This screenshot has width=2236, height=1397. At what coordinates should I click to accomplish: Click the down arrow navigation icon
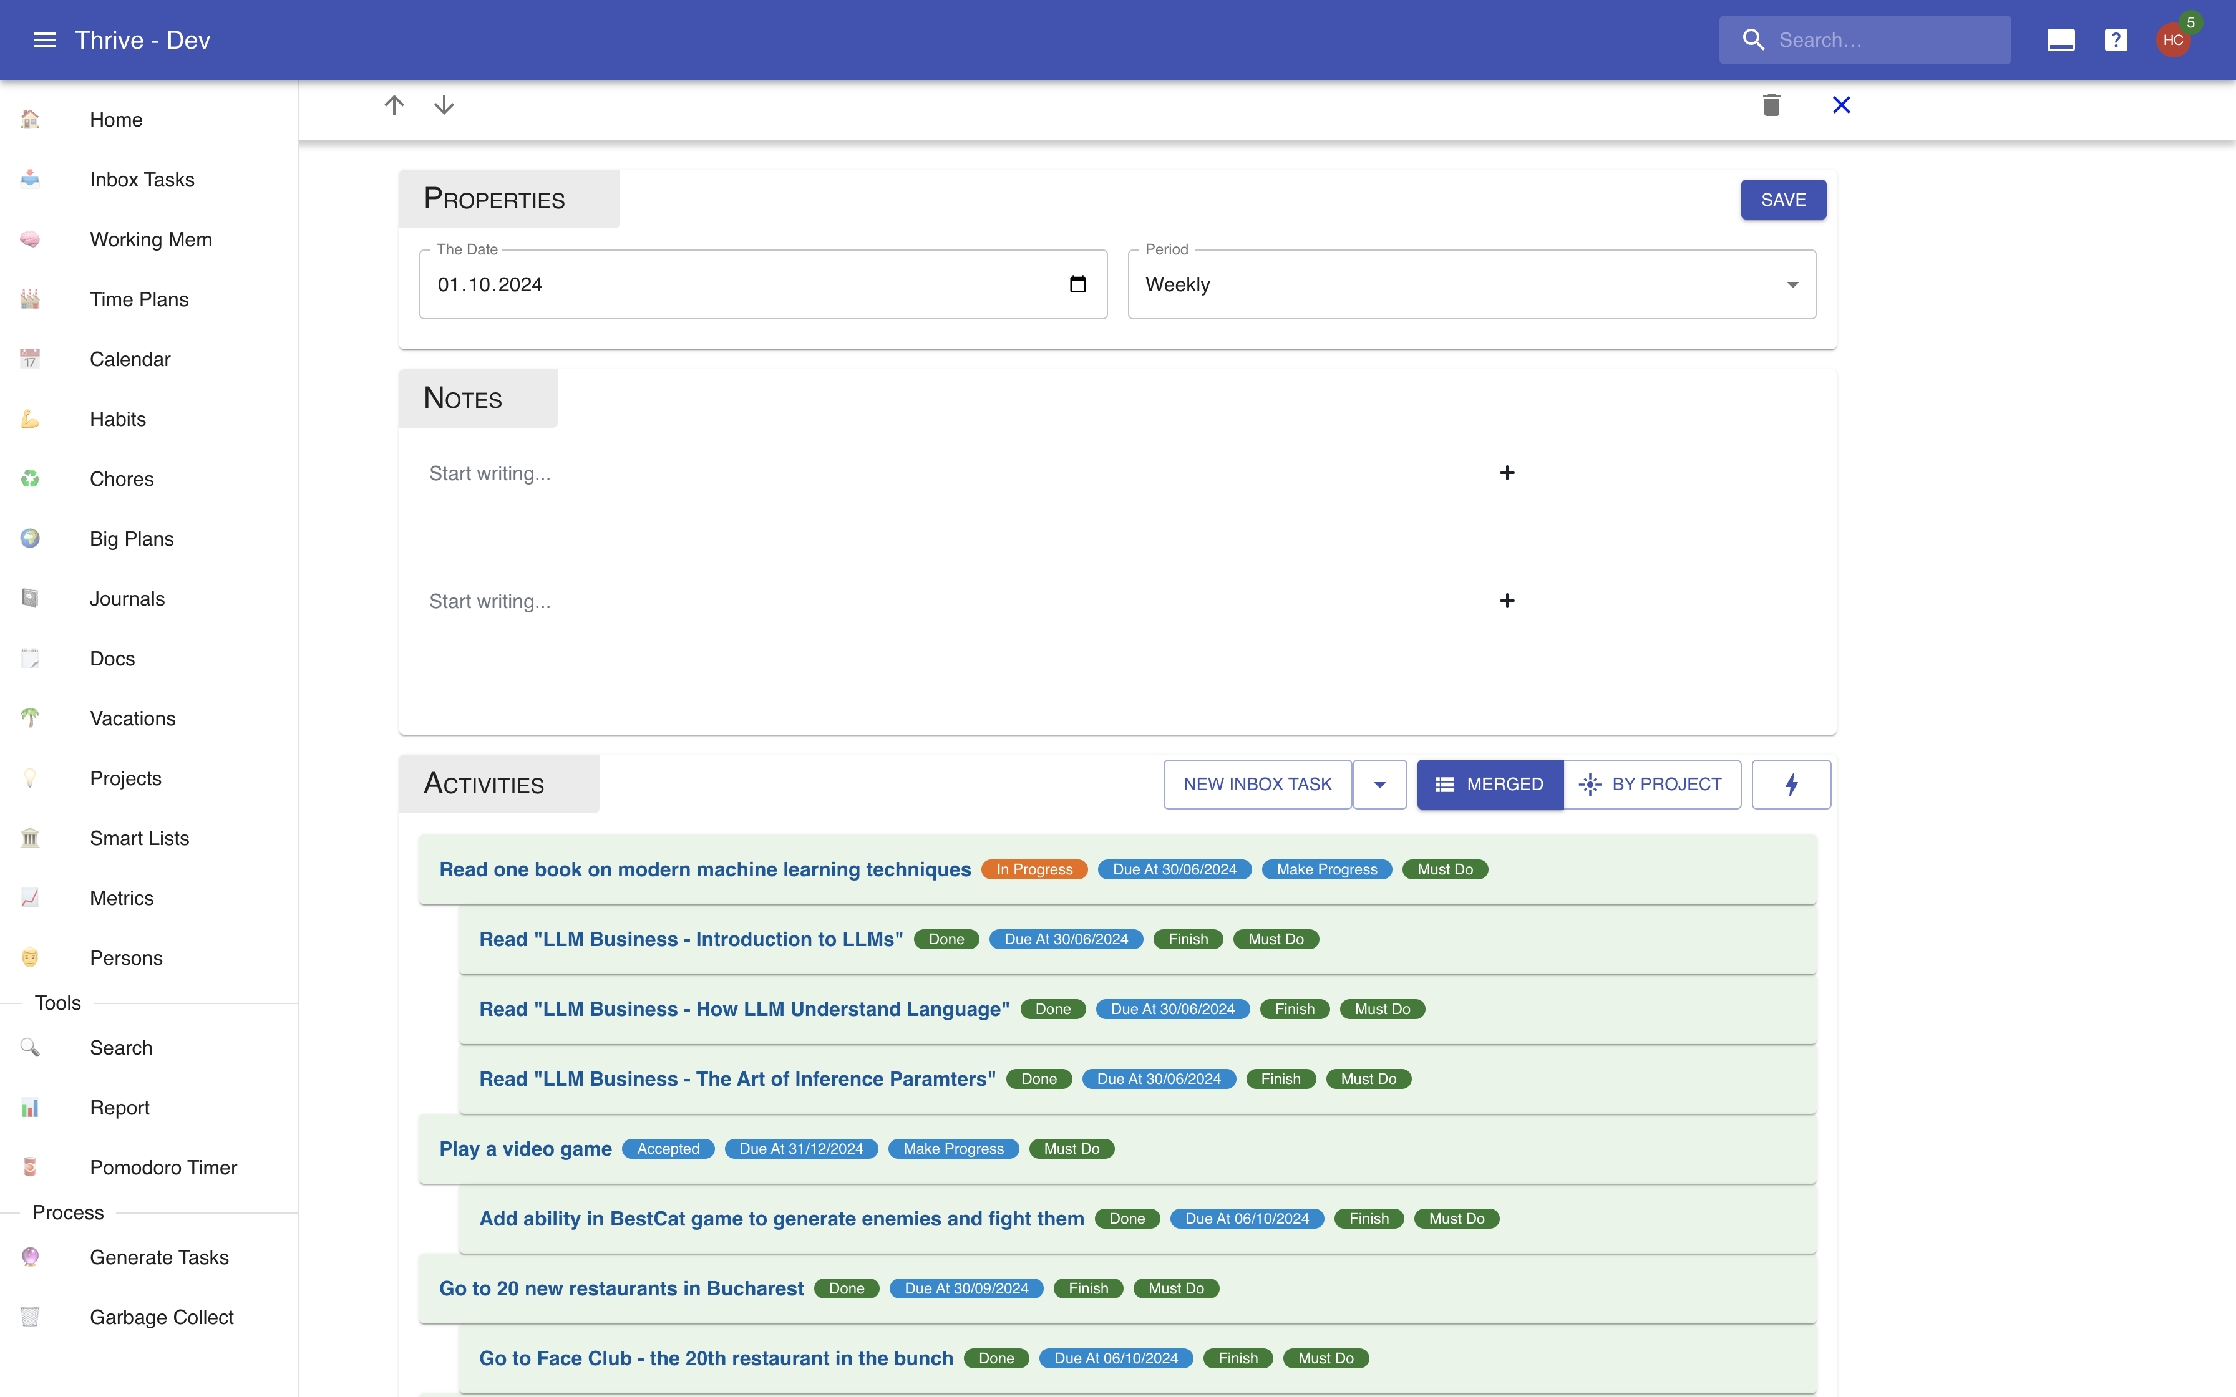[444, 104]
